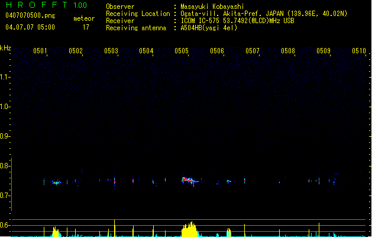Click the 0503 time marker
The width and height of the screenshot is (372, 237).
coord(111,51)
